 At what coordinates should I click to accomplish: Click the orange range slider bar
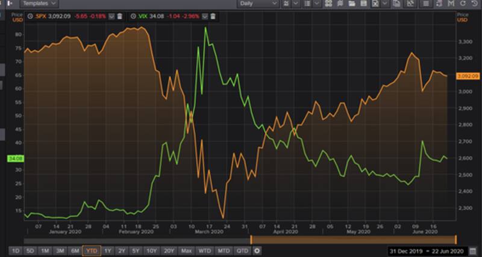(353, 240)
